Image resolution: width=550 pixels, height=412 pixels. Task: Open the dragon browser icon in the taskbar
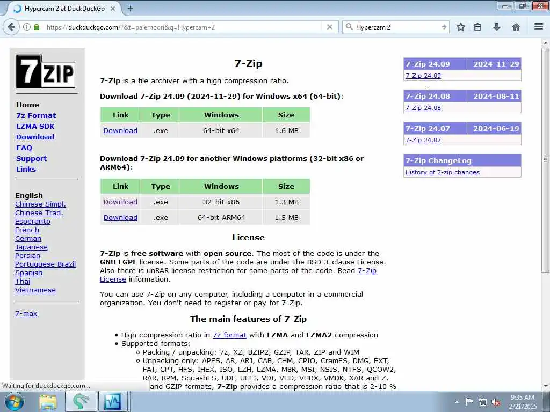[x=81, y=401]
